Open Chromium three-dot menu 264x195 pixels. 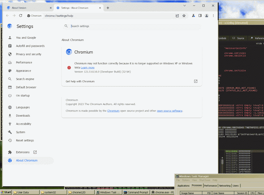213,16
